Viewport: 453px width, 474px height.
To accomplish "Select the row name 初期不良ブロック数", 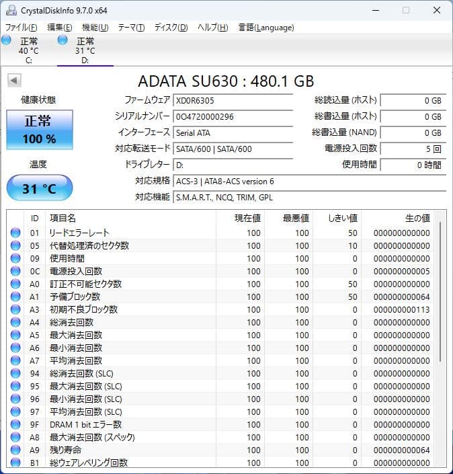I will click(x=83, y=309).
